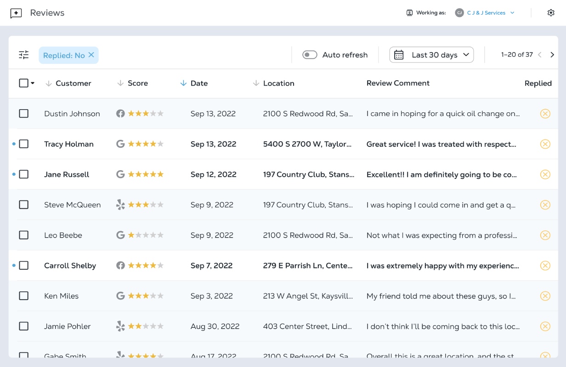Select Ken Miles's review checkbox
Image resolution: width=566 pixels, height=367 pixels.
pyautogui.click(x=23, y=295)
